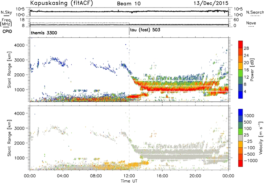The height and width of the screenshot is (183, 264).
Task: Click the -500 velocity colorbar label
Action: pyautogui.click(x=249, y=154)
